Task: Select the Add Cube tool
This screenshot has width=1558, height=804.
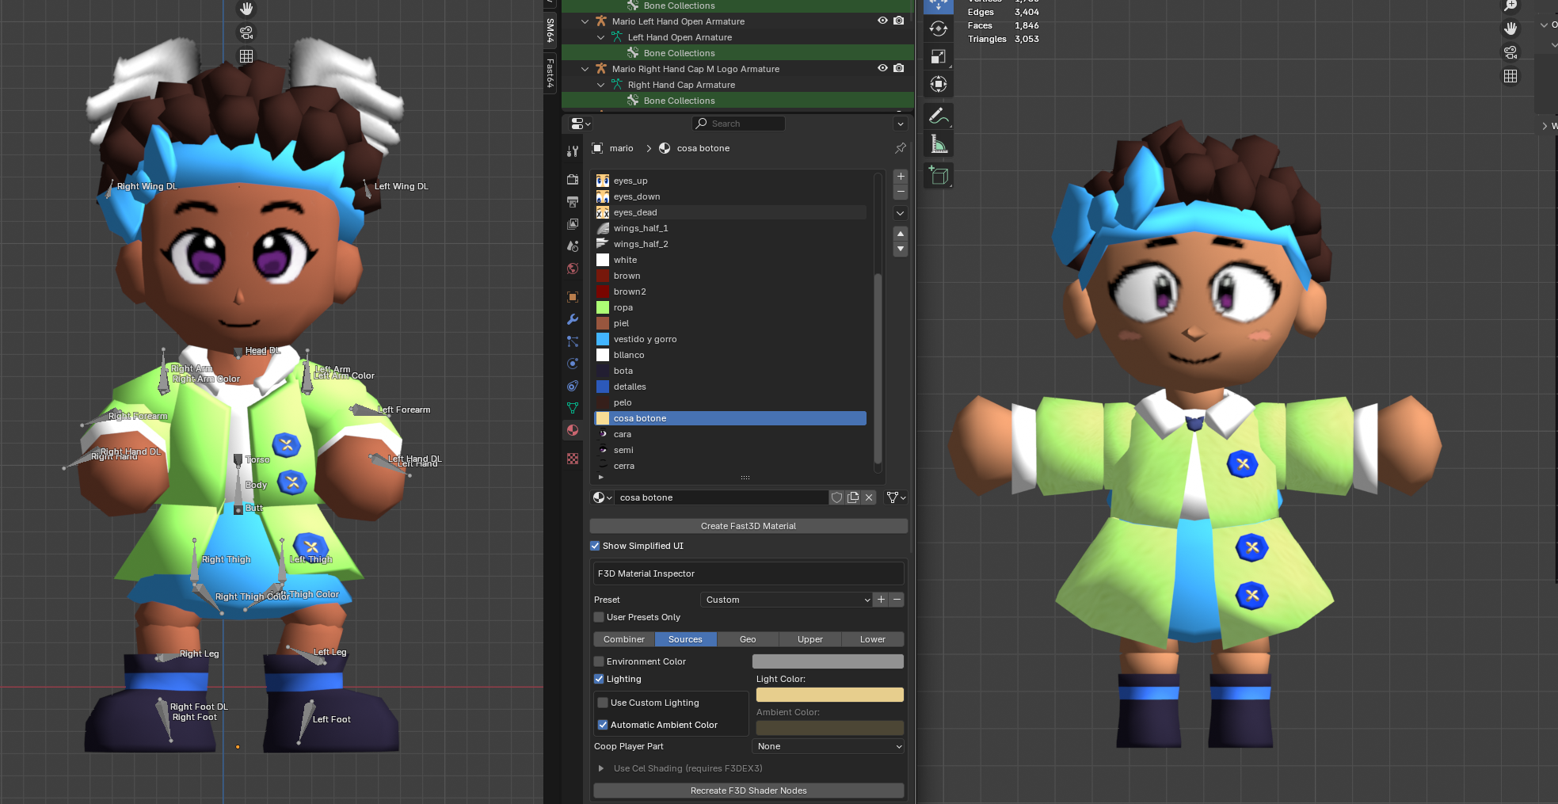Action: tap(939, 176)
